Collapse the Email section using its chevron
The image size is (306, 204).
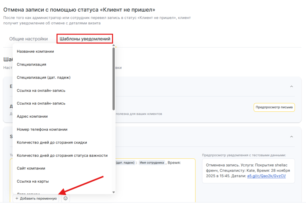[x=292, y=86]
